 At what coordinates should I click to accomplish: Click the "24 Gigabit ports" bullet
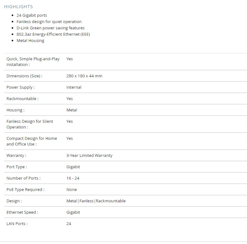[x=32, y=15]
